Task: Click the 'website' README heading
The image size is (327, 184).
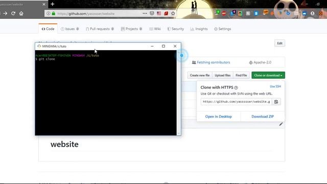Action: [64, 144]
